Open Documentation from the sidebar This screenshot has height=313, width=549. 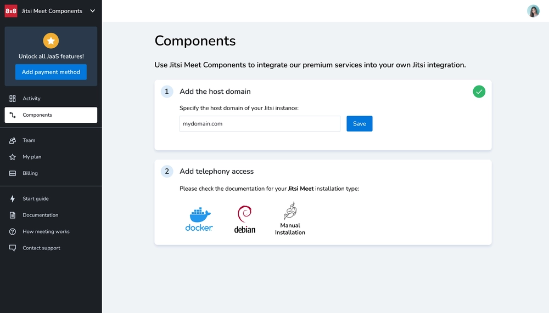pyautogui.click(x=51, y=215)
